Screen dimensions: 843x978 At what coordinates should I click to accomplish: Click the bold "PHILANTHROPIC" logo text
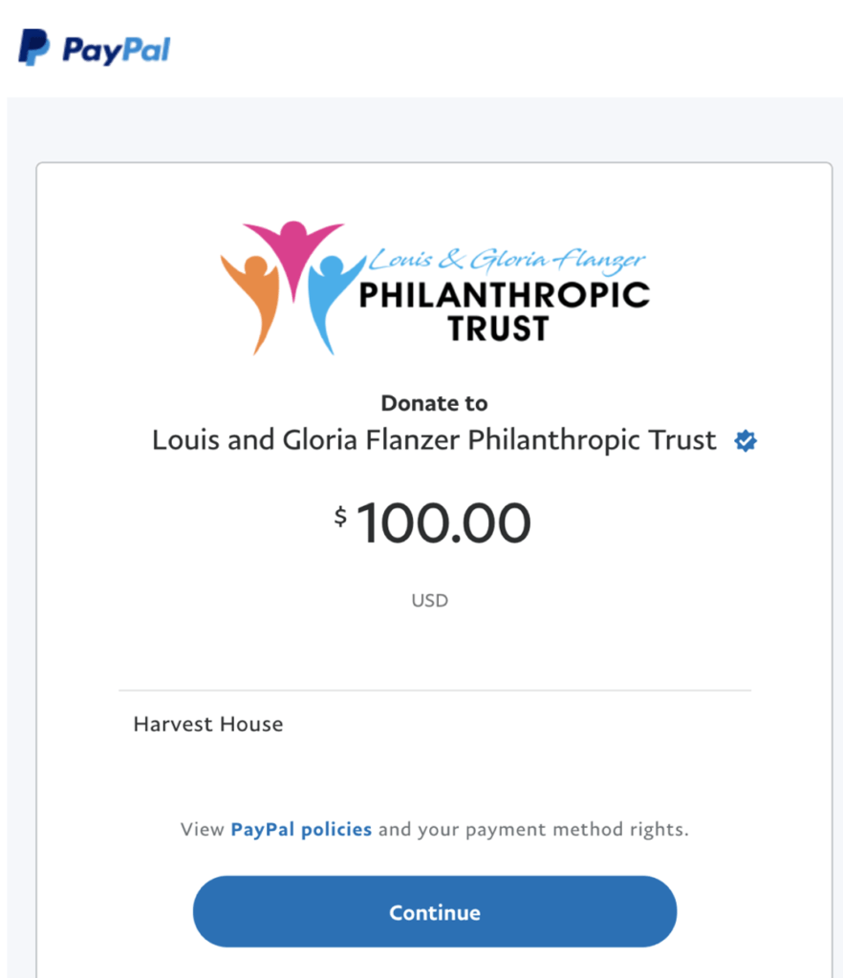[504, 294]
